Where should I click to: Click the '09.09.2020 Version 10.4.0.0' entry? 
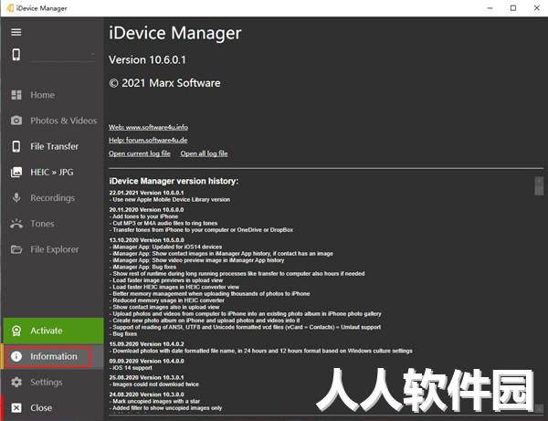tap(146, 361)
